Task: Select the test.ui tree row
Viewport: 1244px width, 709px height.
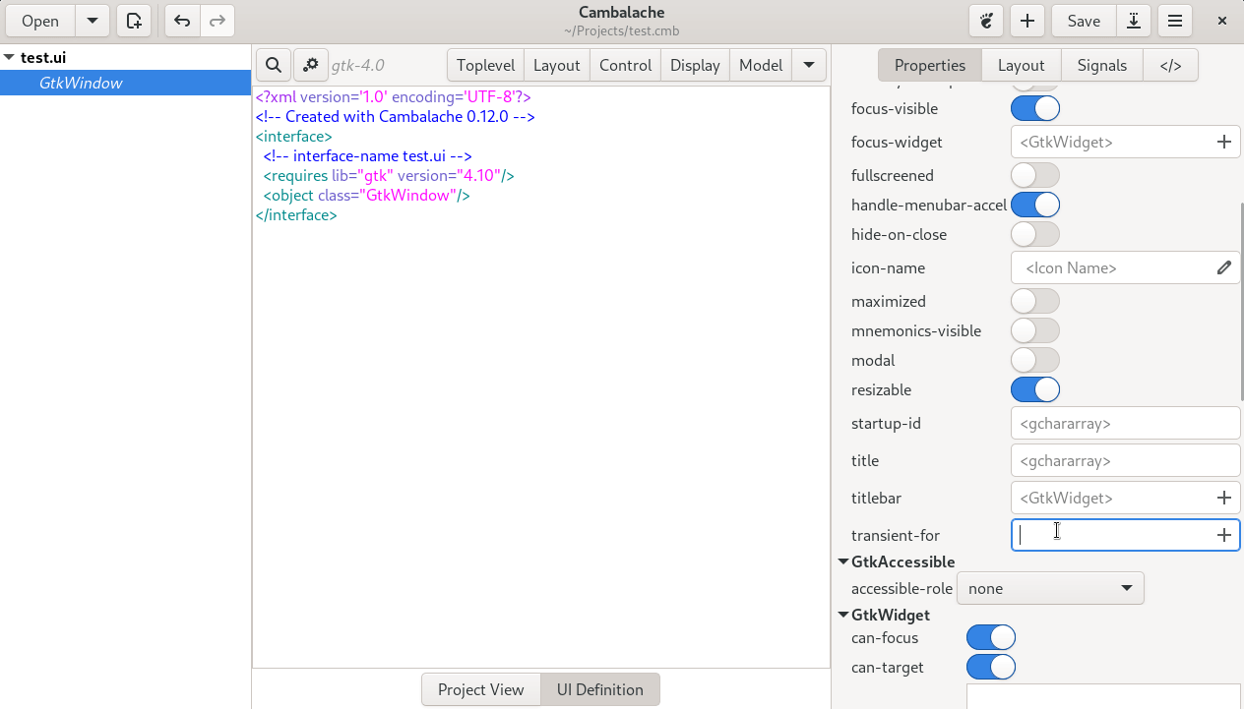Action: click(125, 57)
